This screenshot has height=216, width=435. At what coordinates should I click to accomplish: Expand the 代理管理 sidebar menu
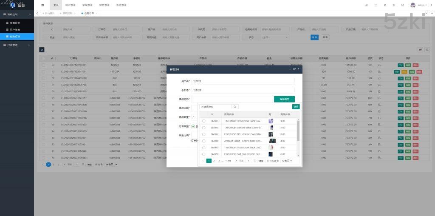coord(17,44)
